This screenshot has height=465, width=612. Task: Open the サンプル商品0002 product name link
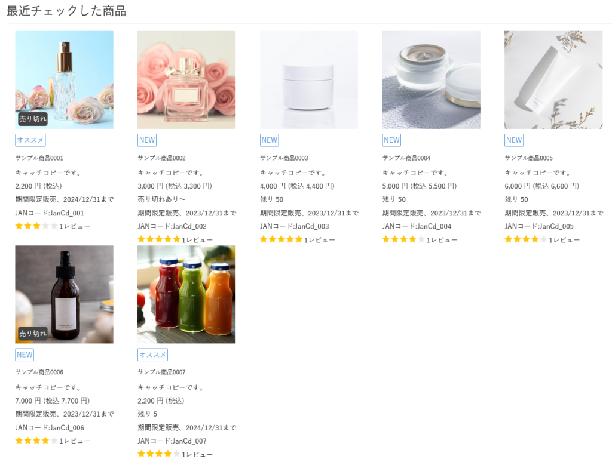tap(161, 158)
